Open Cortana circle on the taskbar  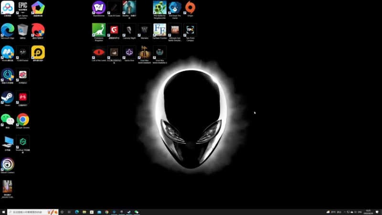tap(62, 212)
